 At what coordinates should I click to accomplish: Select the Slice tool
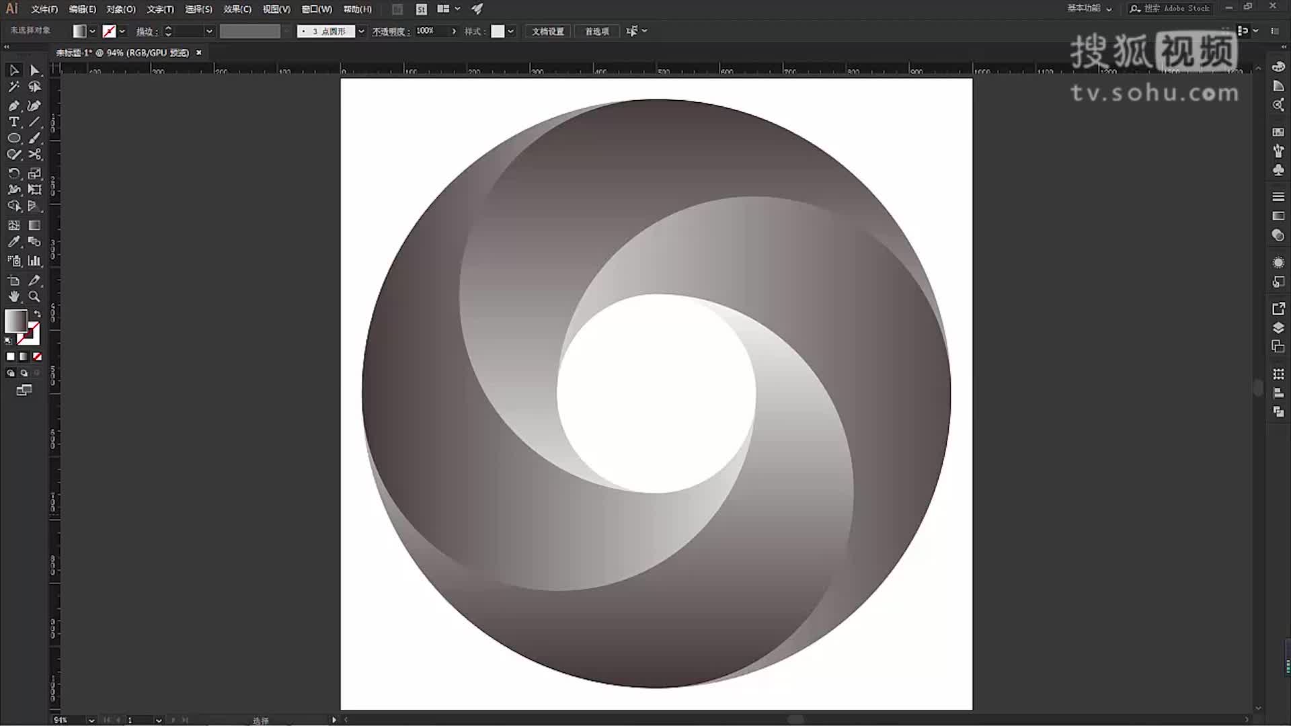tap(35, 280)
